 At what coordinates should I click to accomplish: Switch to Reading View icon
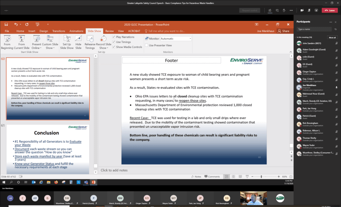(x=240, y=176)
